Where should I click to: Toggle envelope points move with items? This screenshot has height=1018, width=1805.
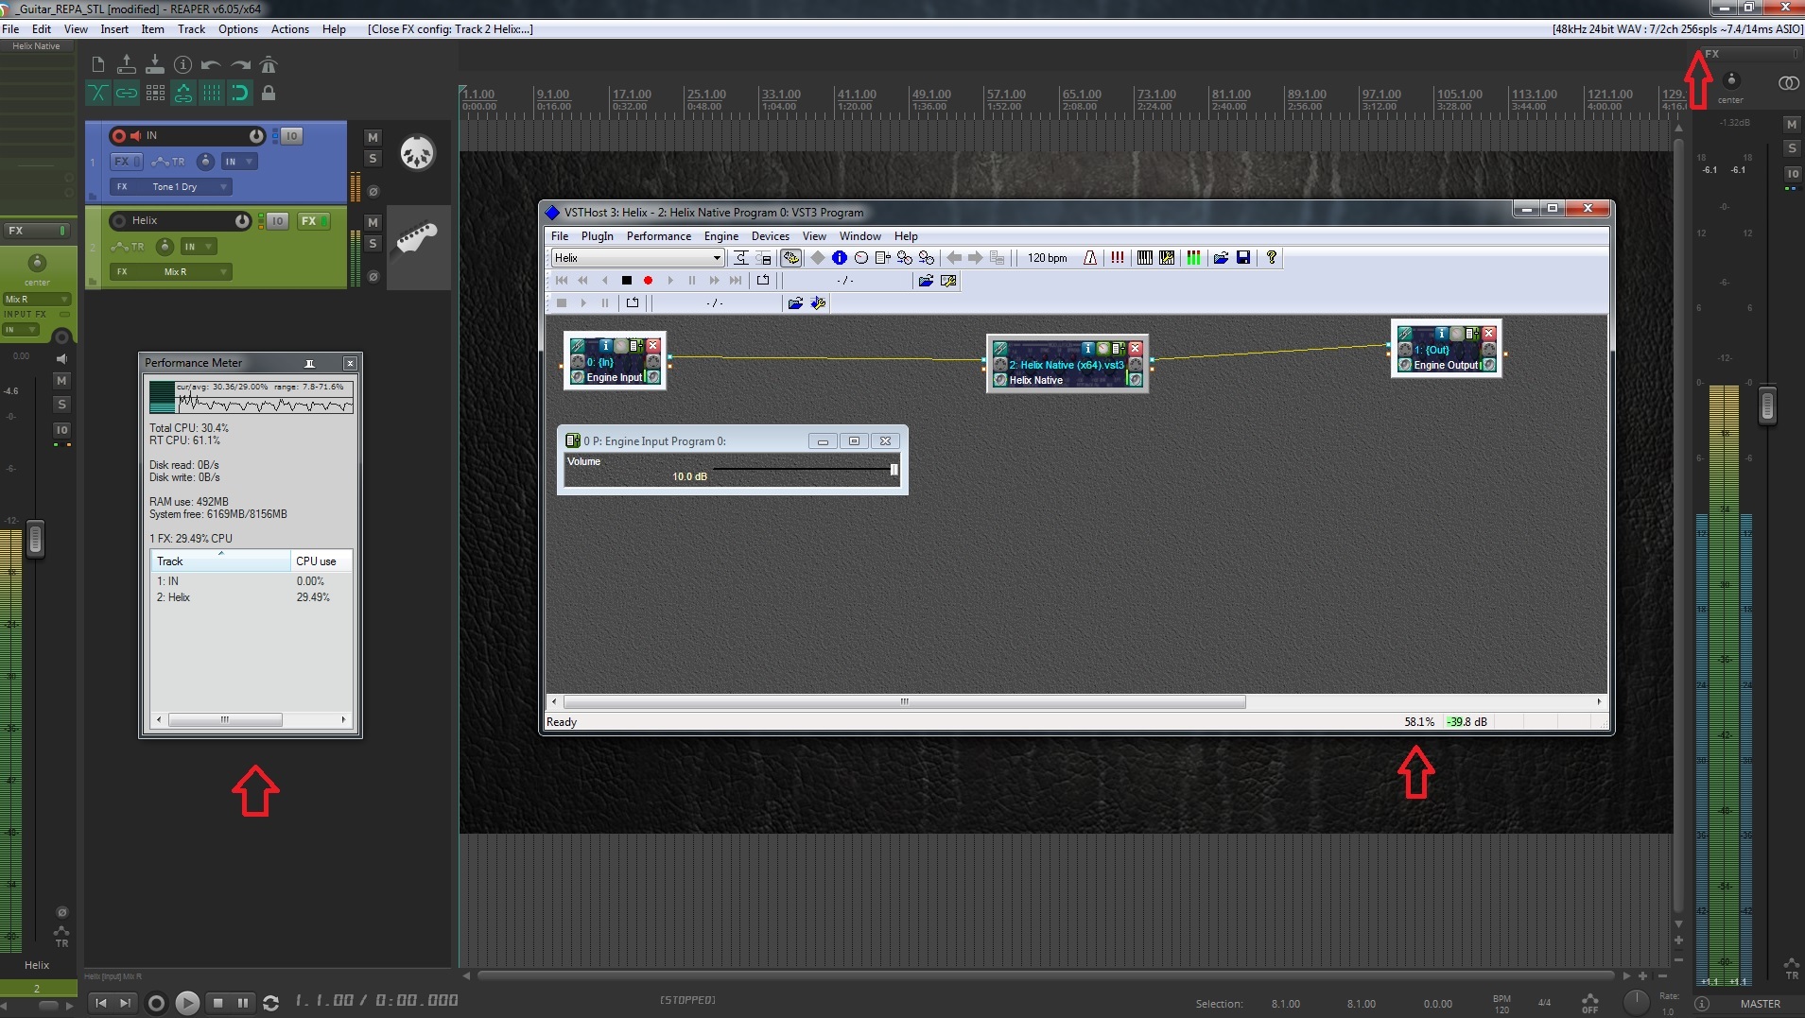(x=183, y=93)
